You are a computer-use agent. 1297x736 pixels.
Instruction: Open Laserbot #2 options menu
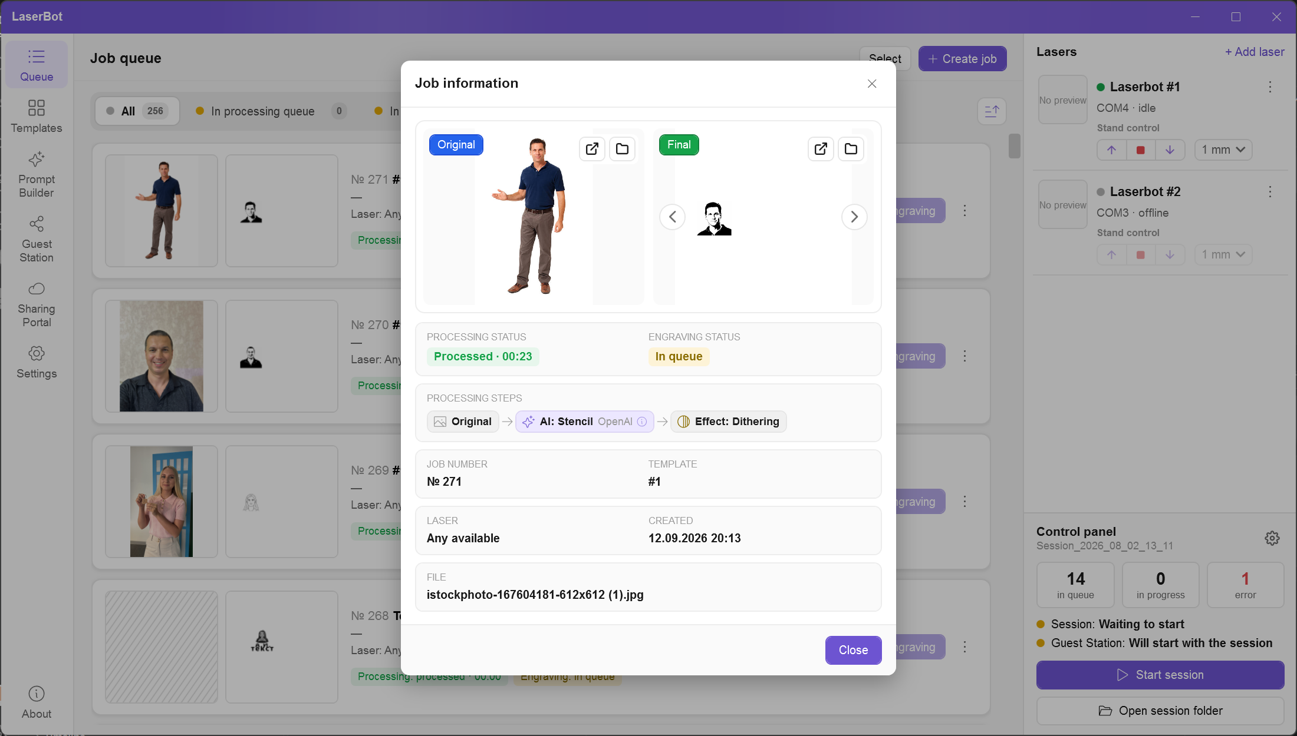point(1270,192)
